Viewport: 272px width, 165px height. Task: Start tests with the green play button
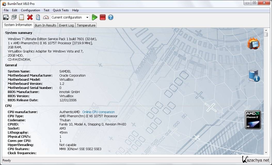95,17
